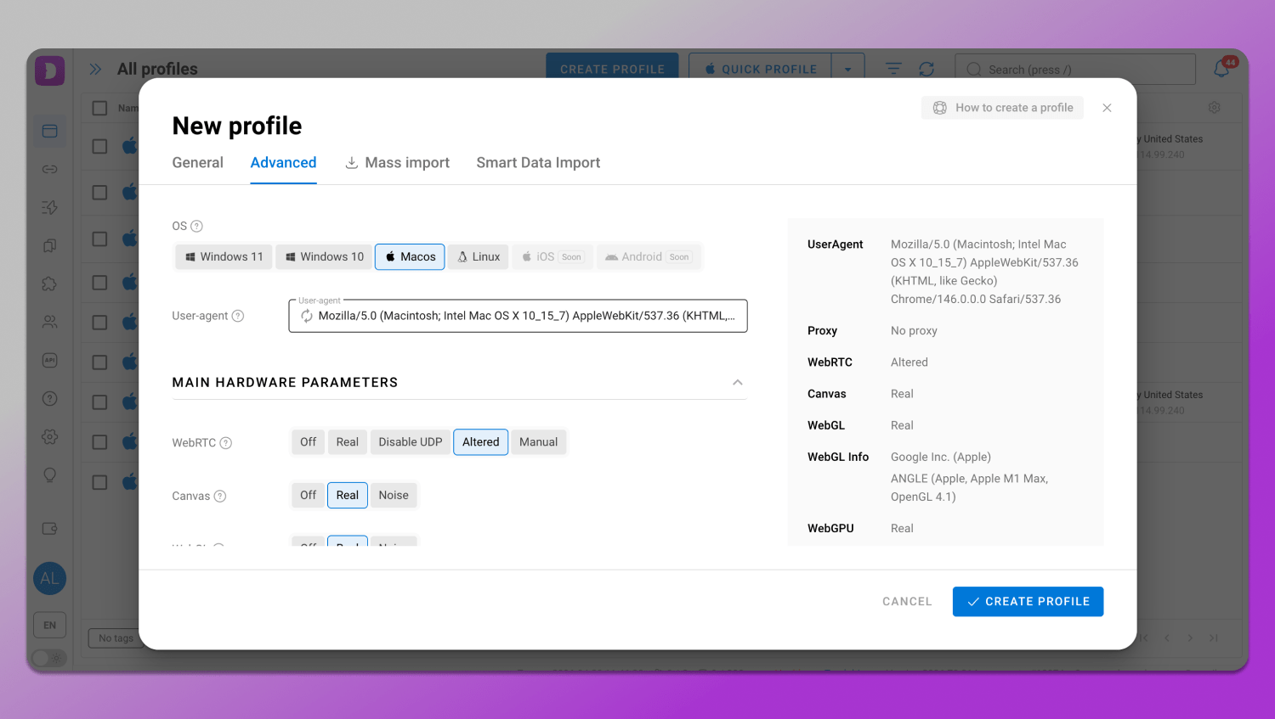This screenshot has width=1275, height=719.
Task: Open the notifications bell icon
Action: point(1222,69)
